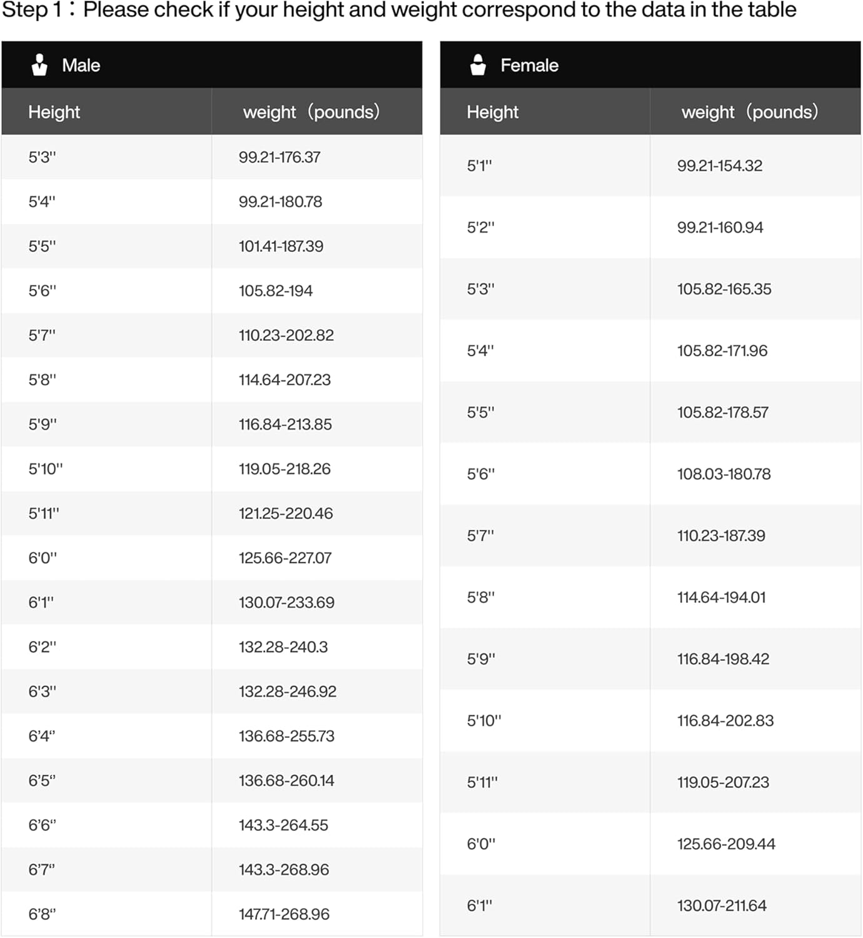Select weight cell 108.03-180.78
The height and width of the screenshot is (938, 863).
(724, 475)
